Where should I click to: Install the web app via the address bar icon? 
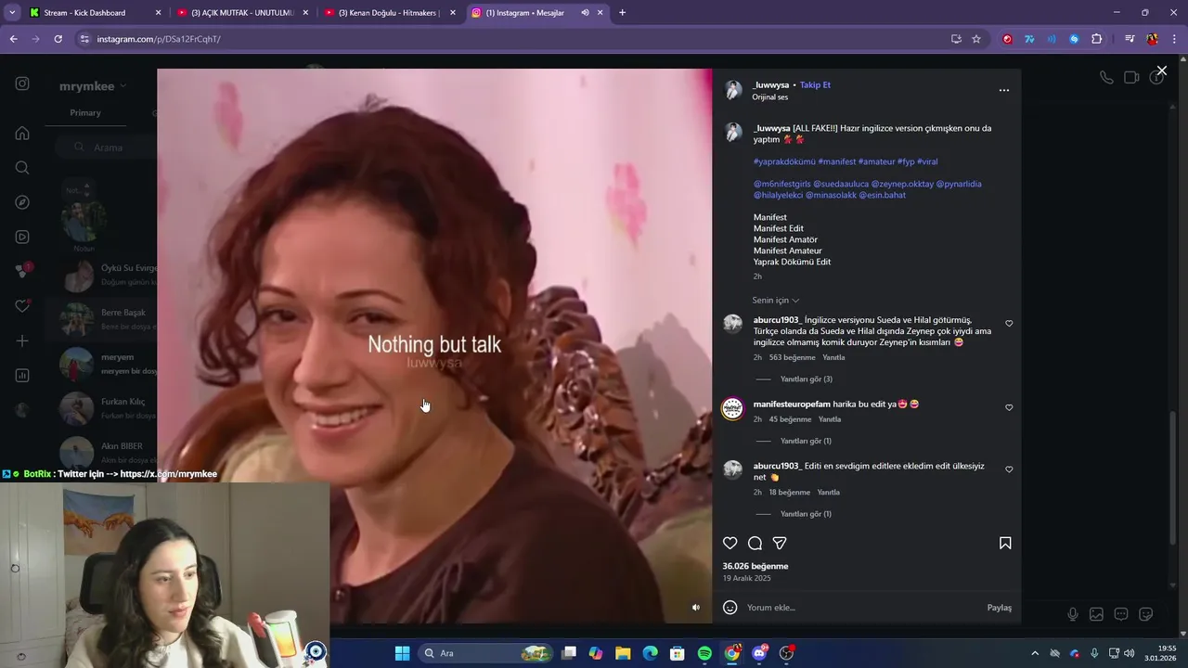tap(956, 39)
